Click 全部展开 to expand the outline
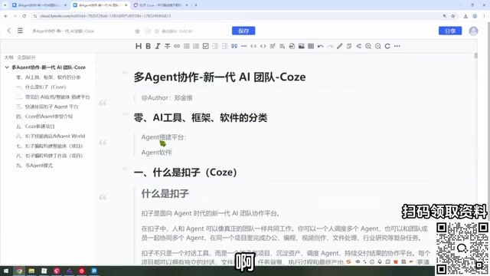 click(x=26, y=58)
